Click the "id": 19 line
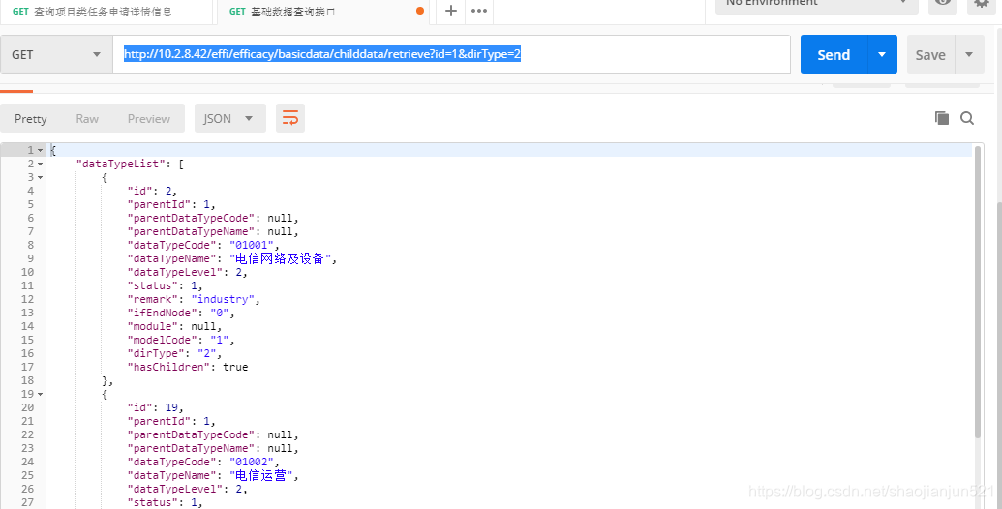 156,407
